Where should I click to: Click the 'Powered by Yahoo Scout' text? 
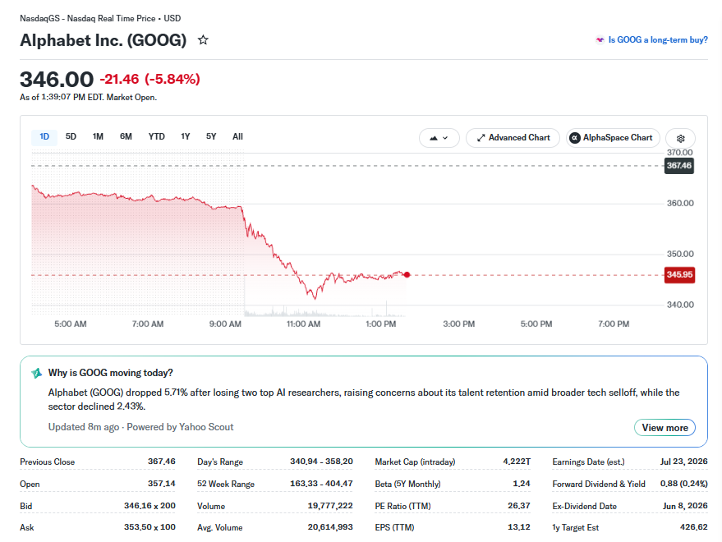pos(180,427)
